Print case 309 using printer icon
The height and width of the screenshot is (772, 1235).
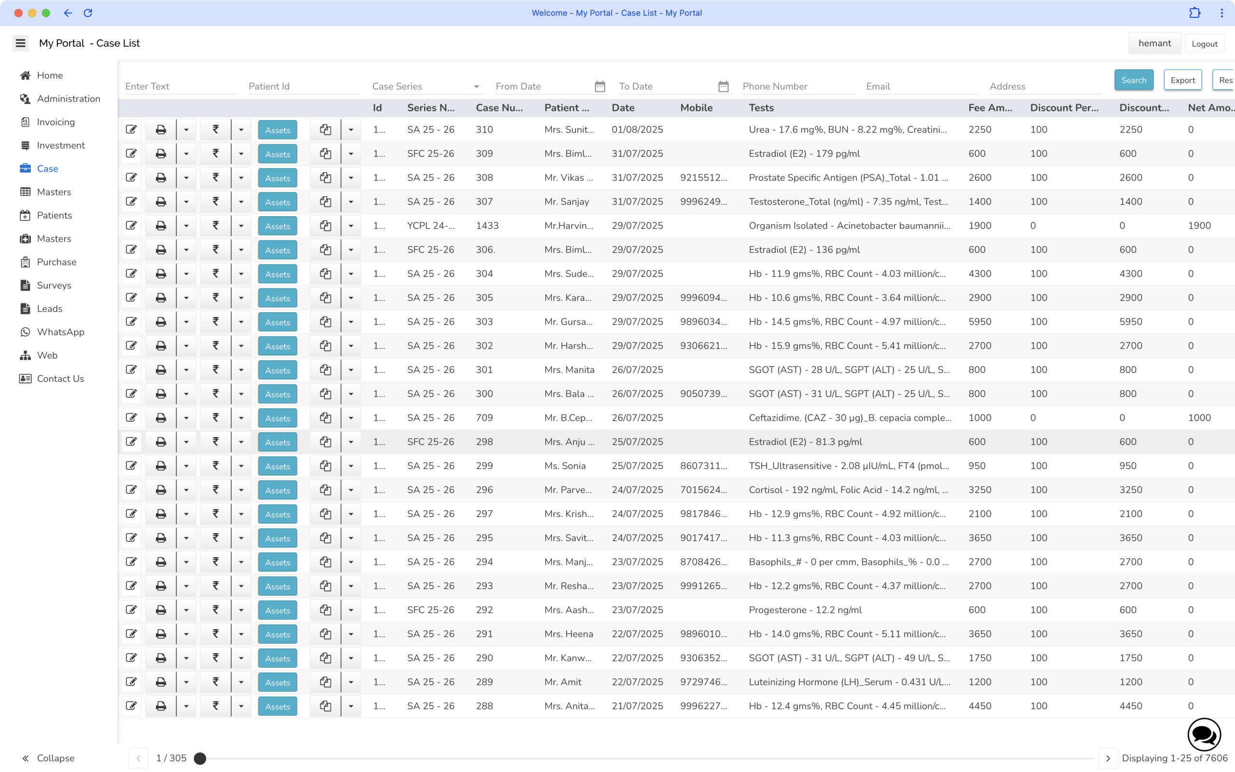tap(161, 154)
